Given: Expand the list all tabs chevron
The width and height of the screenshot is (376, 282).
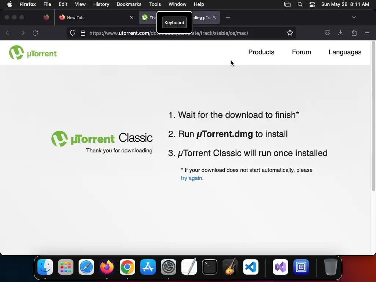Looking at the screenshot, I should 354,17.
